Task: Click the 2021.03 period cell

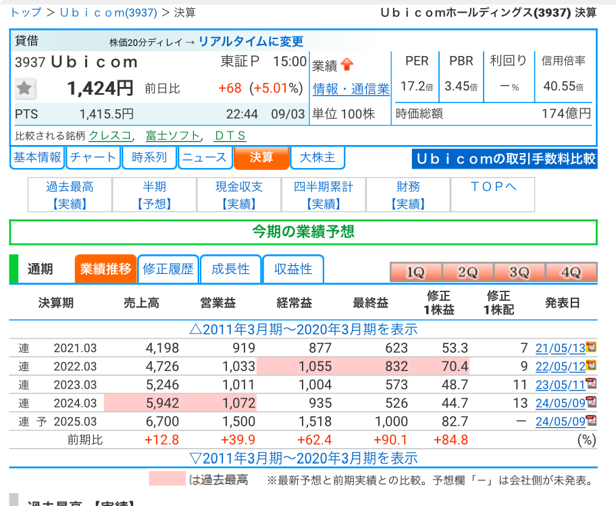Action: pos(75,348)
